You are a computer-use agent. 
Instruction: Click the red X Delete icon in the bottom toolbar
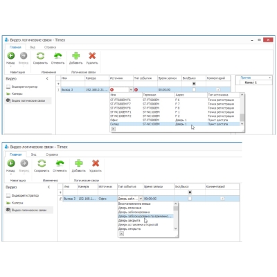[x=96, y=163]
